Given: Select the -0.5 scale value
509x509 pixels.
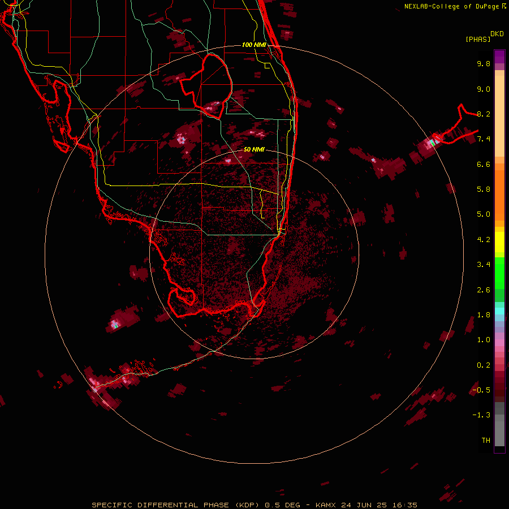Looking at the screenshot, I should 481,390.
